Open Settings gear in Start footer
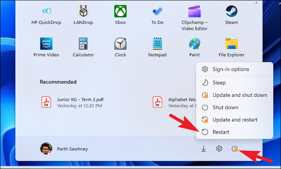 [x=219, y=149]
